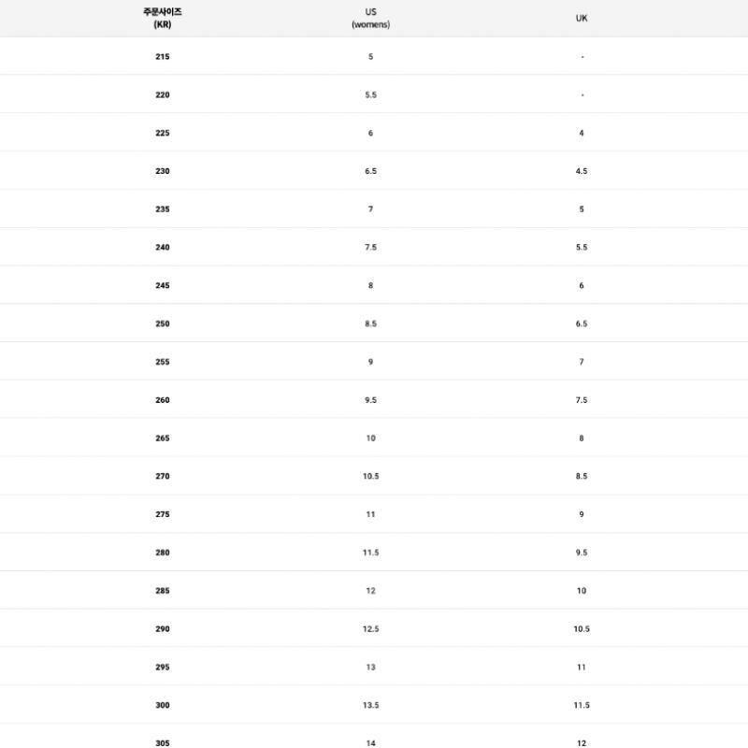Select the 215 KR size cell

click(163, 57)
